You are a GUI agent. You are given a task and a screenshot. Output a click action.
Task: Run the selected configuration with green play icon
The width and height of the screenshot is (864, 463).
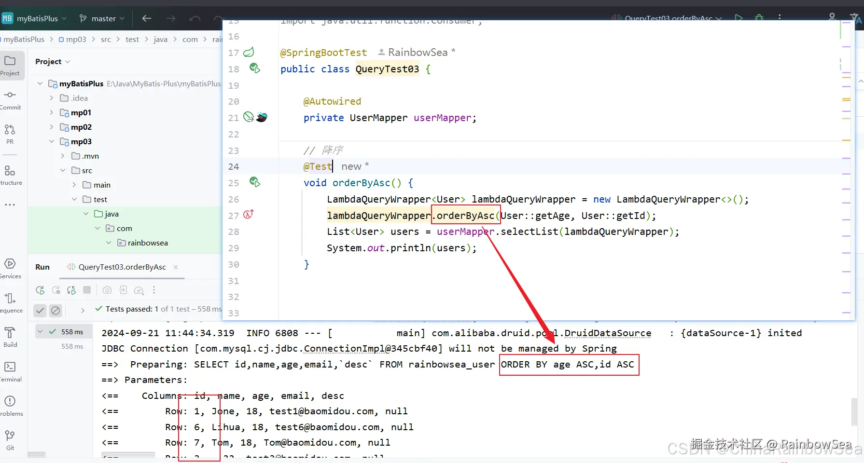tap(739, 18)
